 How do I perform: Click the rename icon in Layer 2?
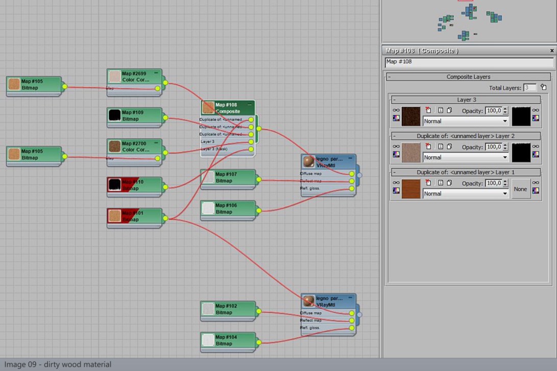coord(440,146)
